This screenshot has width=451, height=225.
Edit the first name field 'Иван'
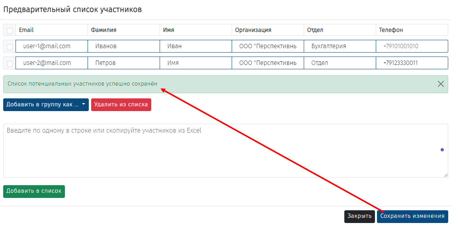click(x=195, y=46)
